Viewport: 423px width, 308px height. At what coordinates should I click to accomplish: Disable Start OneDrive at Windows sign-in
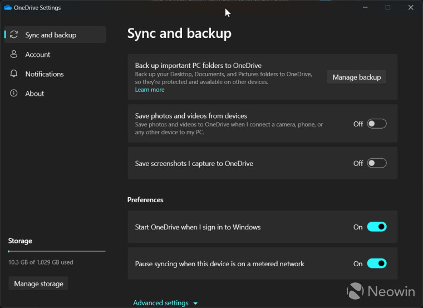pos(377,227)
